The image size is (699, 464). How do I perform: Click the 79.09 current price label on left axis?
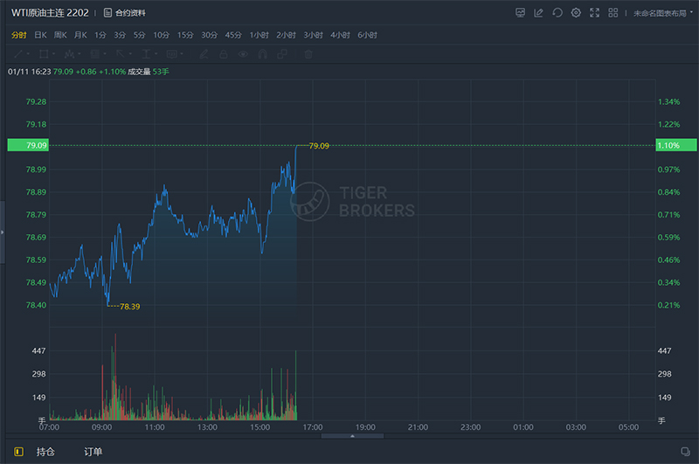pos(28,145)
